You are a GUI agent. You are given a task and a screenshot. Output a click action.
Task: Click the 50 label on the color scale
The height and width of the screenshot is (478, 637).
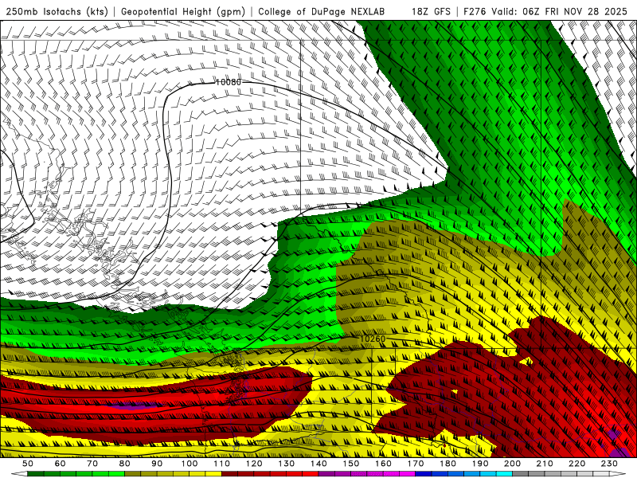[x=28, y=464]
